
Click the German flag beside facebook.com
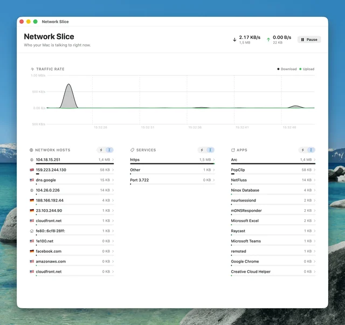pyautogui.click(x=32, y=251)
